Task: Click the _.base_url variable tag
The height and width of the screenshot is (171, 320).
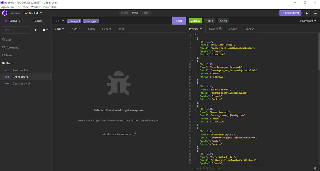Action: 74,21
